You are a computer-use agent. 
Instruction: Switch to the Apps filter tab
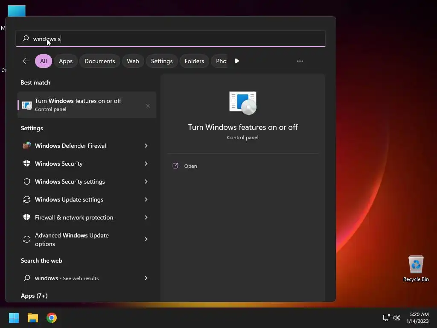(x=65, y=61)
